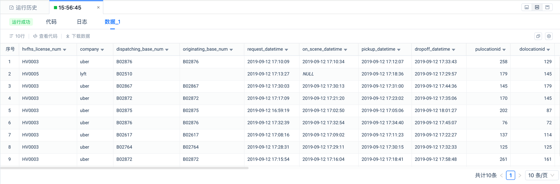Open the table settings gear icon
The height and width of the screenshot is (184, 560).
(x=549, y=36)
